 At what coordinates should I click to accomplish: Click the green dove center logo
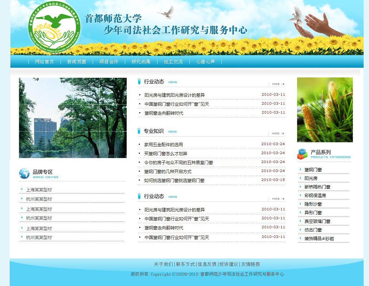coord(54,27)
